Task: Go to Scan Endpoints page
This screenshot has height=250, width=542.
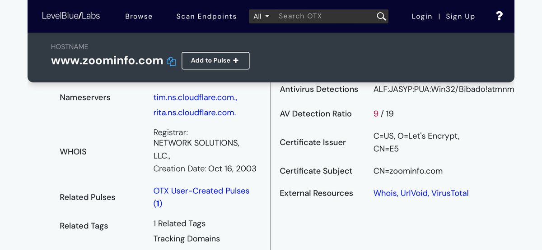Action: 206,16
